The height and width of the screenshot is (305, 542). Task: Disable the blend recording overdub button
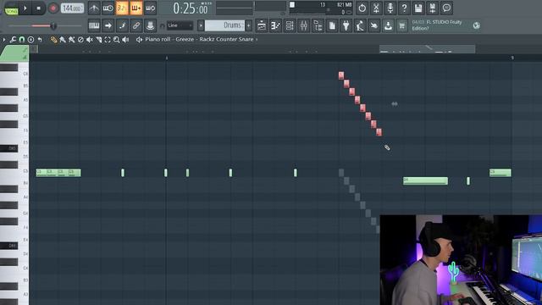point(136,8)
